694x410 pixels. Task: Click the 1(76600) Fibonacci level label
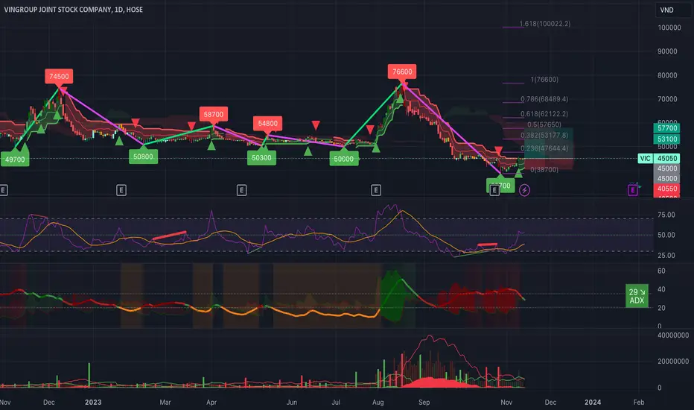point(544,79)
